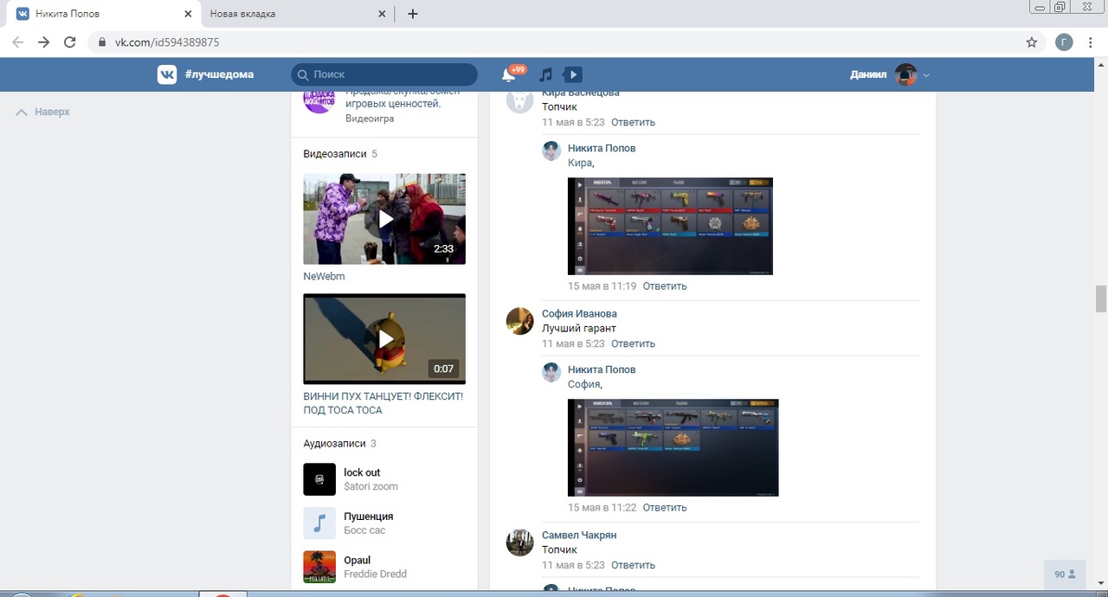1108x597 pixels.
Task: Play the Винни Пух dancing video
Action: (384, 338)
